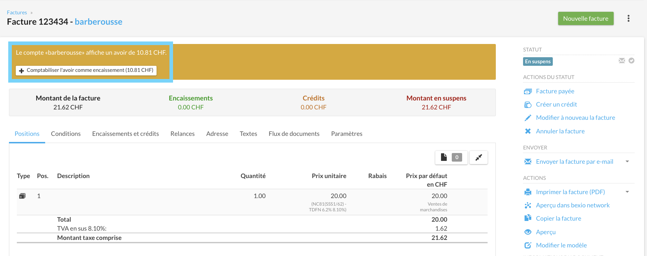Image resolution: width=647 pixels, height=256 pixels.
Task: Go back to Factures breadcrumb
Action: pyautogui.click(x=17, y=13)
